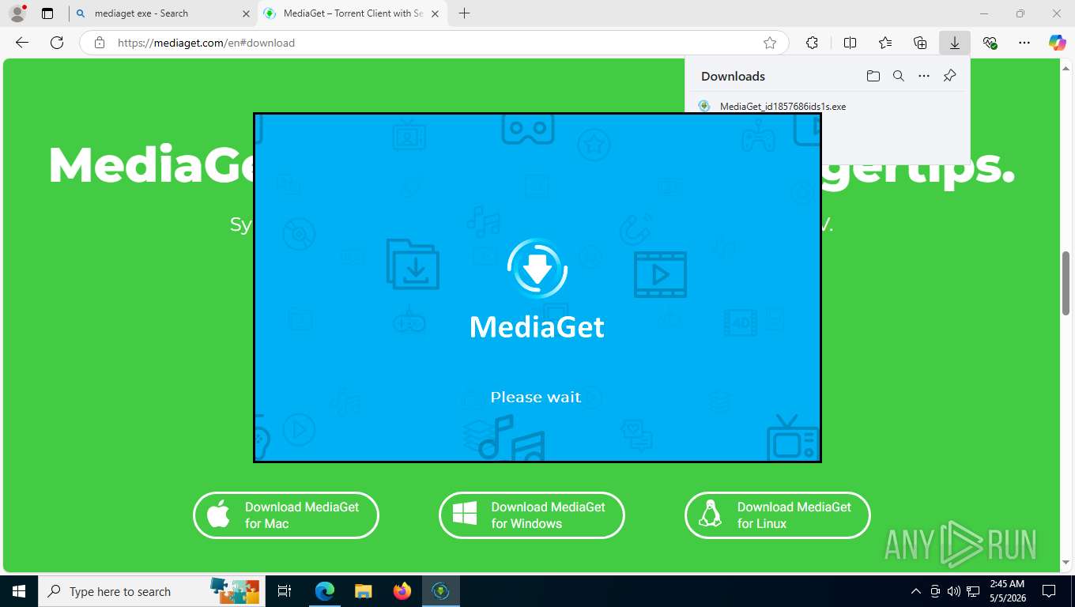Toggle the Downloads toolbar button
This screenshot has height=607, width=1075.
pyautogui.click(x=955, y=43)
